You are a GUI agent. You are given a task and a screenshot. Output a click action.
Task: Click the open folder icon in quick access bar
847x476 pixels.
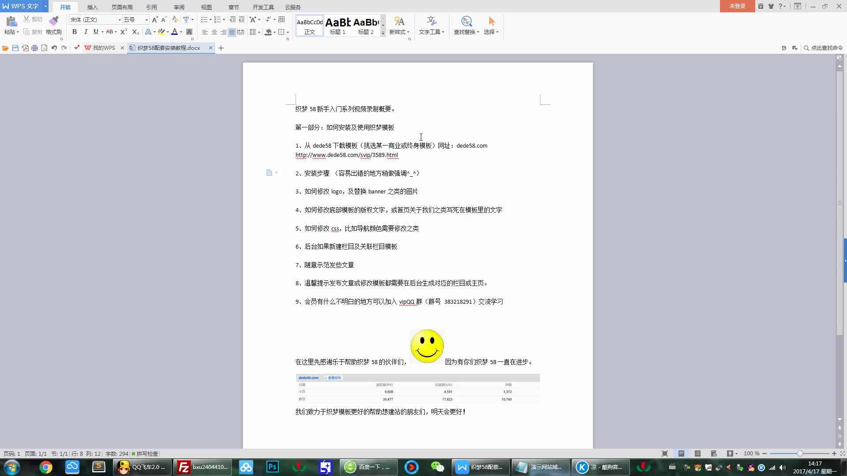[5, 48]
